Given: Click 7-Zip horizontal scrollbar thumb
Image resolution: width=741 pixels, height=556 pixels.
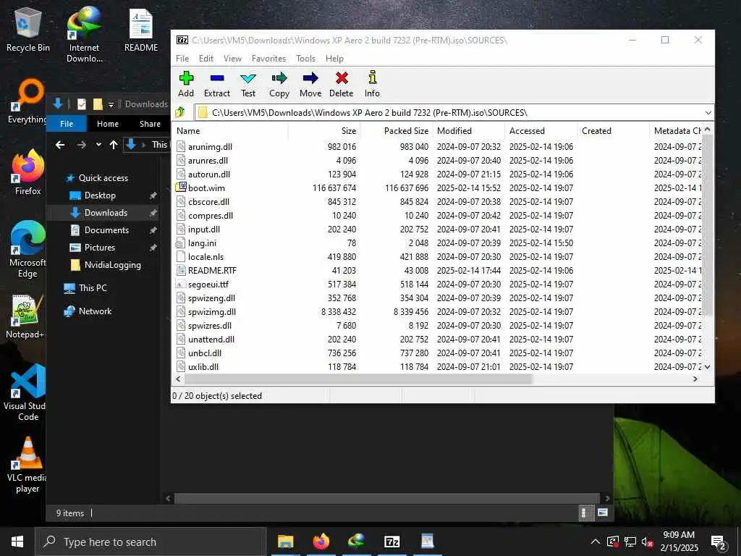Looking at the screenshot, I should coord(358,379).
